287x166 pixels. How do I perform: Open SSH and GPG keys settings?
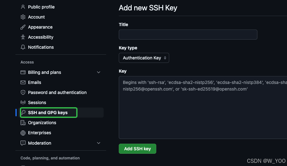pos(48,113)
